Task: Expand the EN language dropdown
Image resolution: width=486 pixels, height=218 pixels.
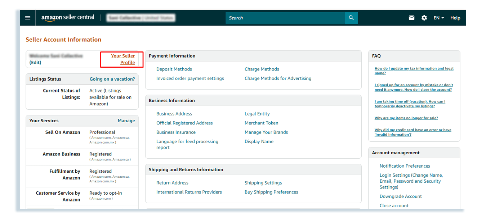Action: (438, 18)
